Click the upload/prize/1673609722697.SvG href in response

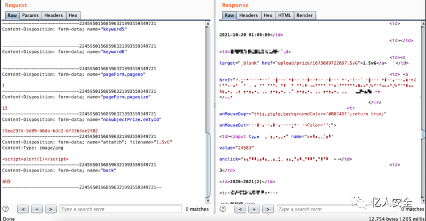click(318, 63)
